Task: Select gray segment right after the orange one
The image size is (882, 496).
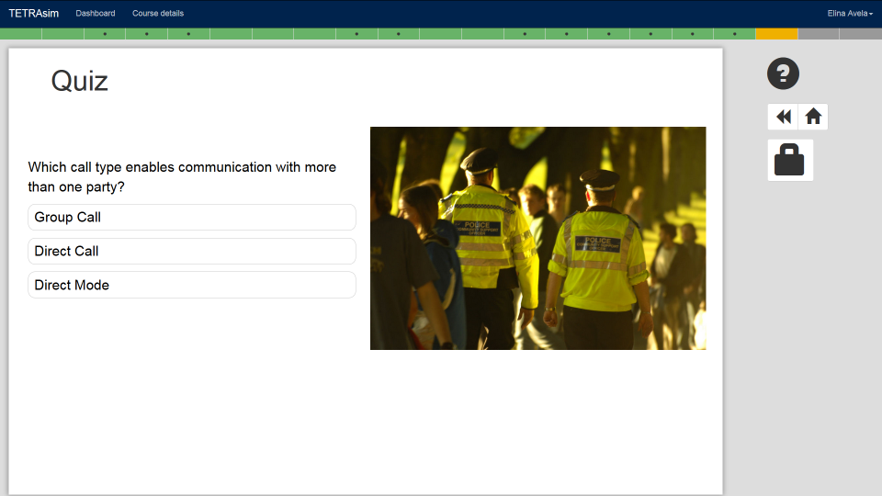Action: 819,34
